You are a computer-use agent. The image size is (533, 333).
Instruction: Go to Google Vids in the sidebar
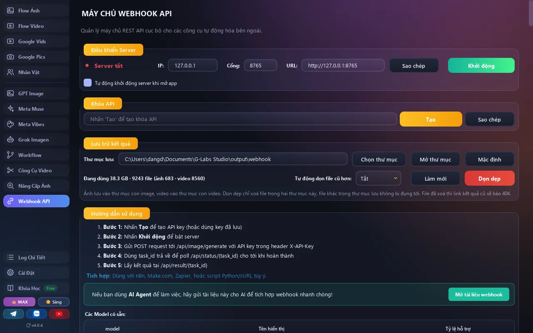click(x=36, y=42)
